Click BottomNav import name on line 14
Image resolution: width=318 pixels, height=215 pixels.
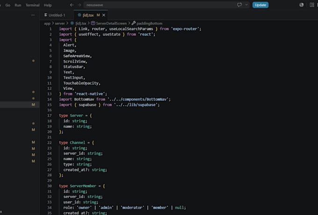click(84, 99)
